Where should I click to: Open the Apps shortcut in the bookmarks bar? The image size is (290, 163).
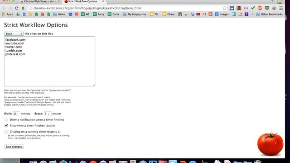pyautogui.click(x=7, y=14)
